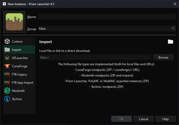Select the CurseForge anvil icon
Image resolution: width=179 pixels, height=125 pixels.
click(7, 66)
